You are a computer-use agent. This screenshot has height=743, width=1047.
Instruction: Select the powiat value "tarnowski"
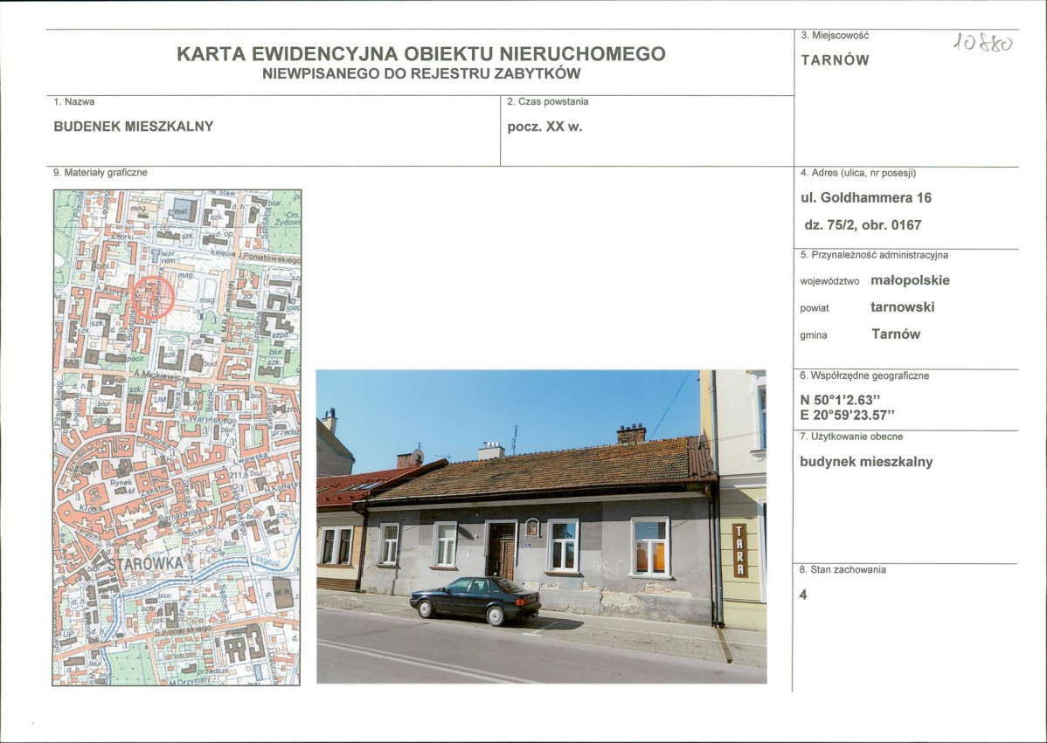tap(902, 307)
